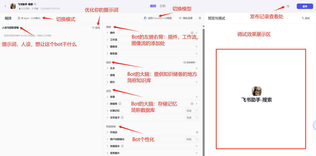Image resolution: width=316 pixels, height=156 pixels.
Task: Click the edit pencil beside bot name
Action: tap(35, 4)
